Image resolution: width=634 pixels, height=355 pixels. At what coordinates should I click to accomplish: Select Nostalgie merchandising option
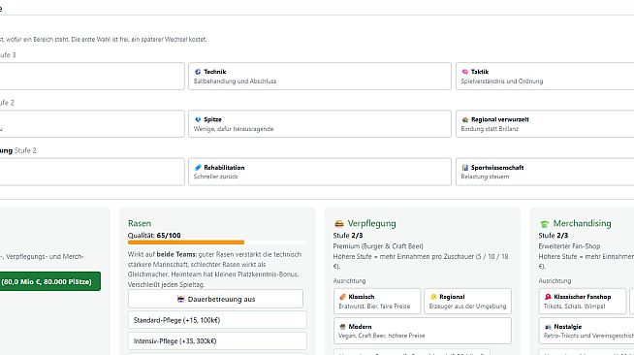(x=586, y=331)
